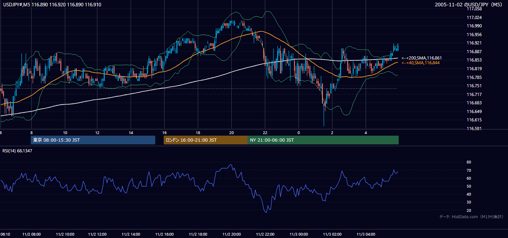Click hour label 2 below price chart
The height and width of the screenshot is (238, 508).
pos(332,132)
